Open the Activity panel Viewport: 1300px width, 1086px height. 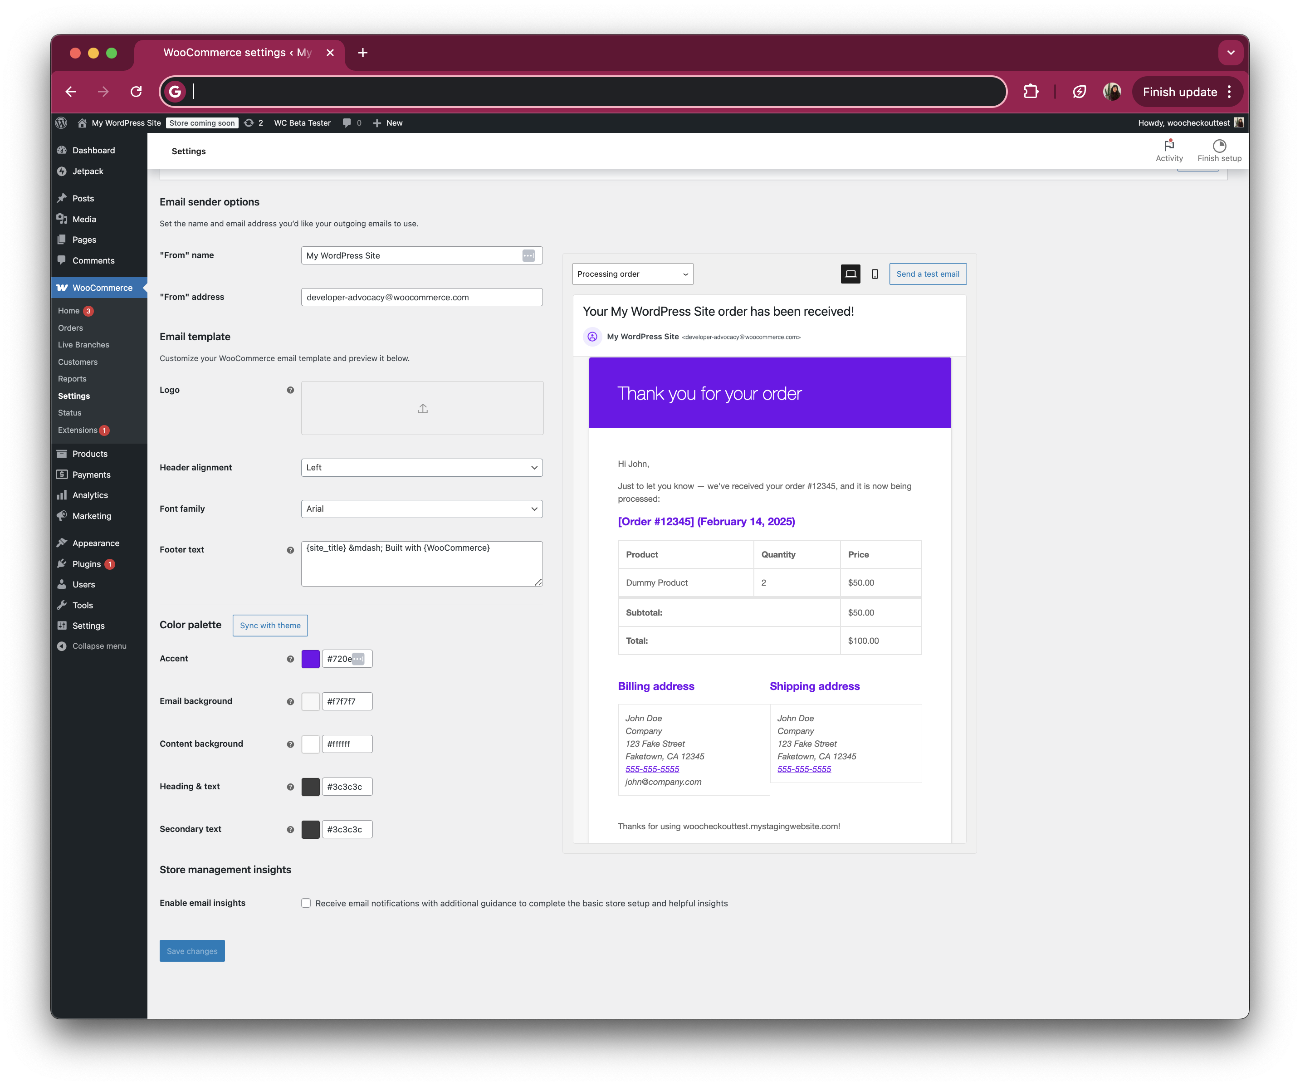pos(1169,151)
